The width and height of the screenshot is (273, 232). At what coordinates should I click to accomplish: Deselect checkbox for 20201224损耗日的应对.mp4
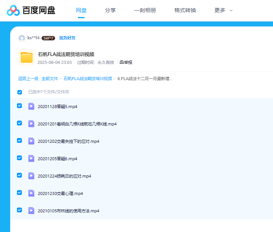tap(20, 175)
